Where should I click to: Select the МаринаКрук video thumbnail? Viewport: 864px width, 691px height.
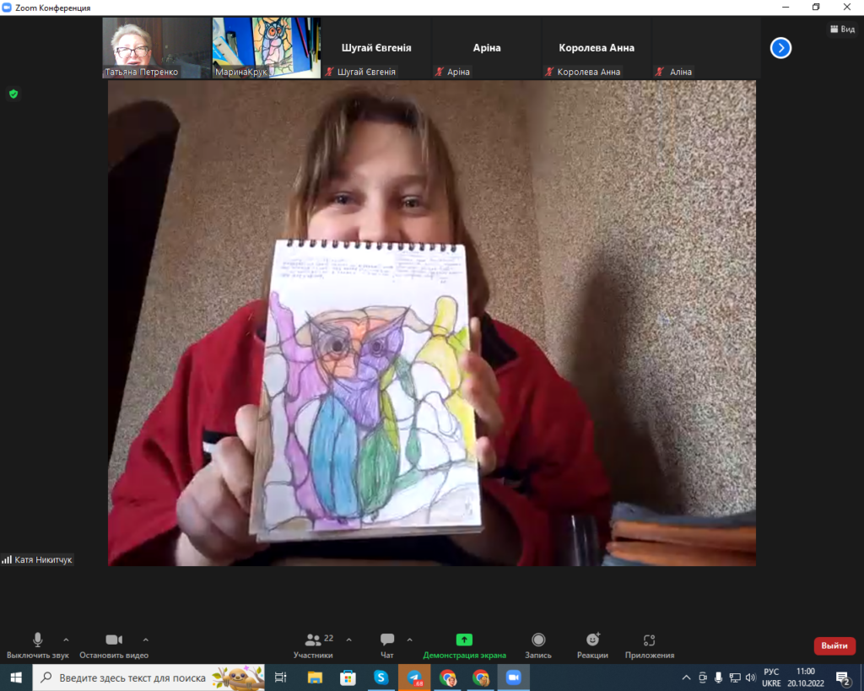tap(266, 48)
